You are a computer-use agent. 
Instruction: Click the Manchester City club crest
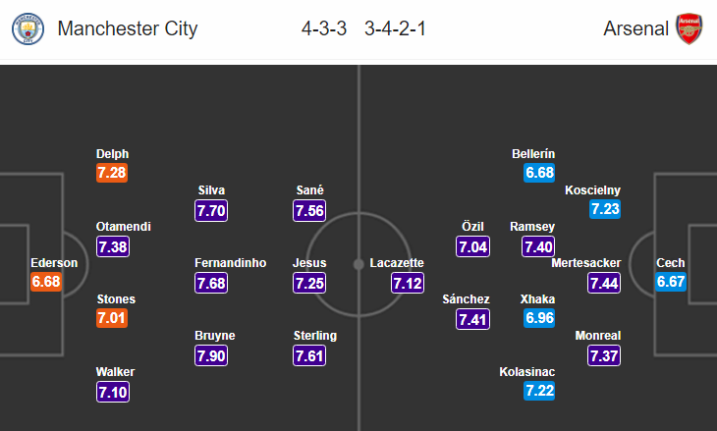click(x=28, y=28)
